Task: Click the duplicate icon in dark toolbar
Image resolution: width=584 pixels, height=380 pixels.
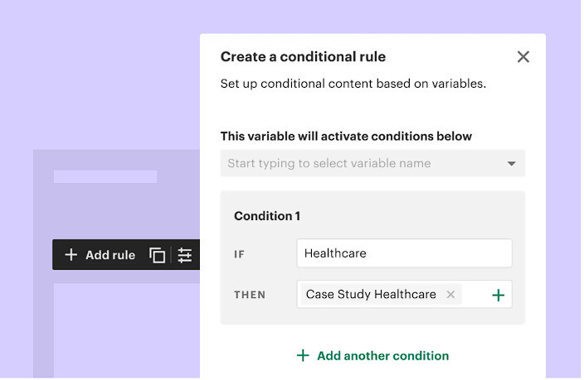Action: coord(157,255)
